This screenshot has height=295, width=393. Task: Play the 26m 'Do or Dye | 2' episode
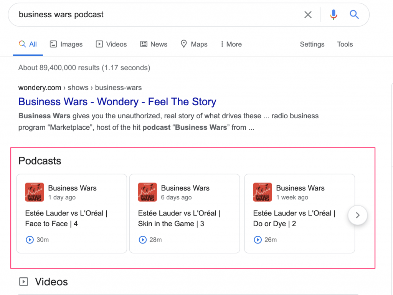coord(258,240)
